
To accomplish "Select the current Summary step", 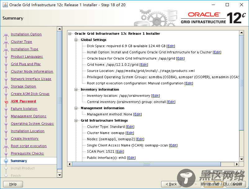I will (x=19, y=161).
